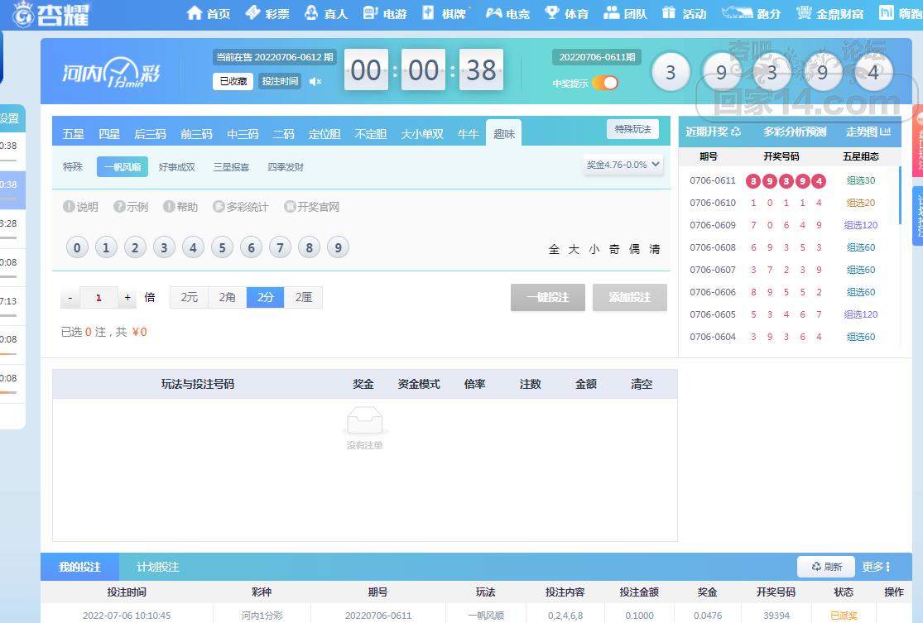Switch to the 计划投注 tab

coord(158,567)
